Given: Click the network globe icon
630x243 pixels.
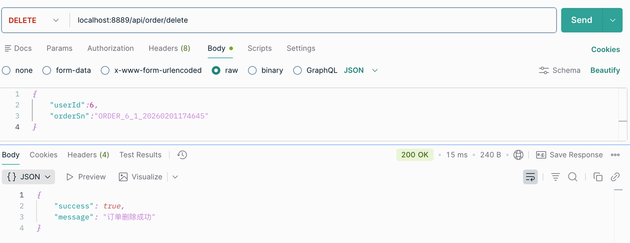Looking at the screenshot, I should (x=518, y=155).
